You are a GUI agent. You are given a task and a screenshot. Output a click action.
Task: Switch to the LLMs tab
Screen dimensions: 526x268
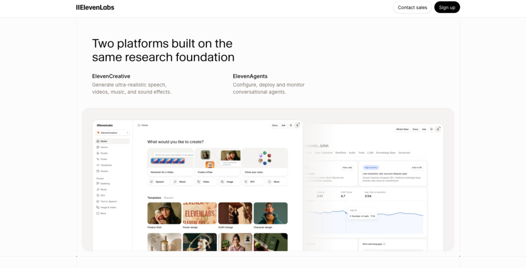click(370, 153)
